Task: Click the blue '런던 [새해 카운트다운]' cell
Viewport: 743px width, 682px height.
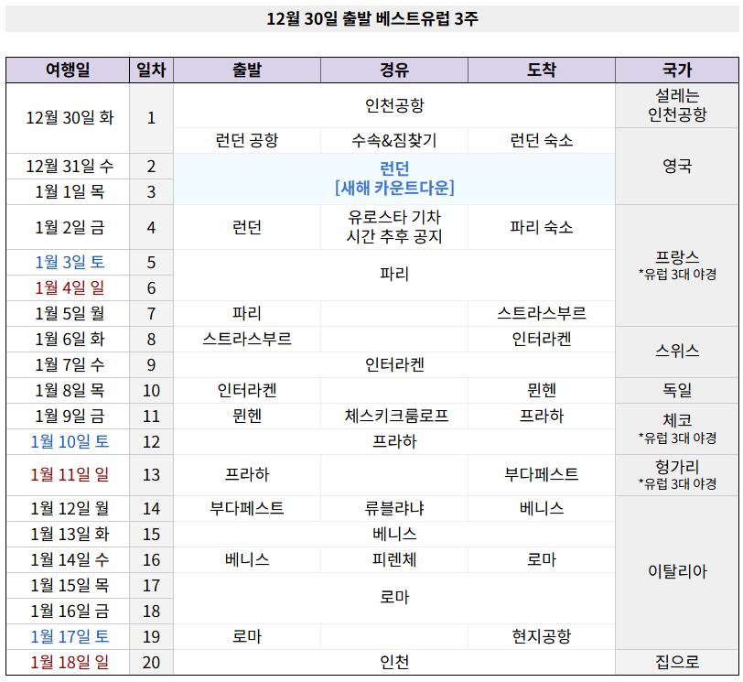Action: [x=394, y=179]
